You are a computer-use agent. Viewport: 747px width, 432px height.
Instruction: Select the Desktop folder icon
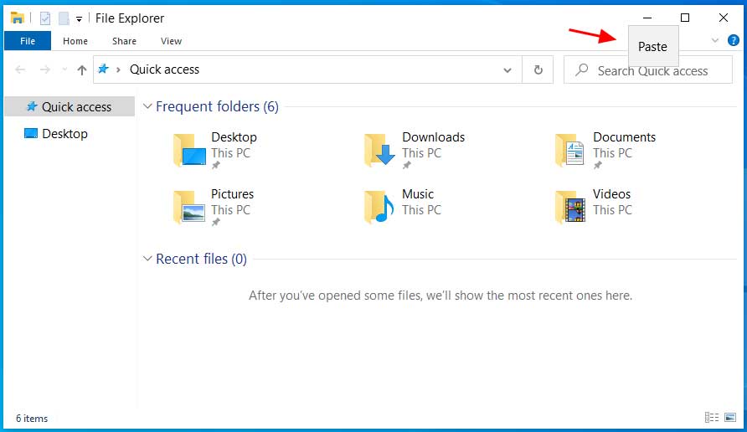(189, 150)
